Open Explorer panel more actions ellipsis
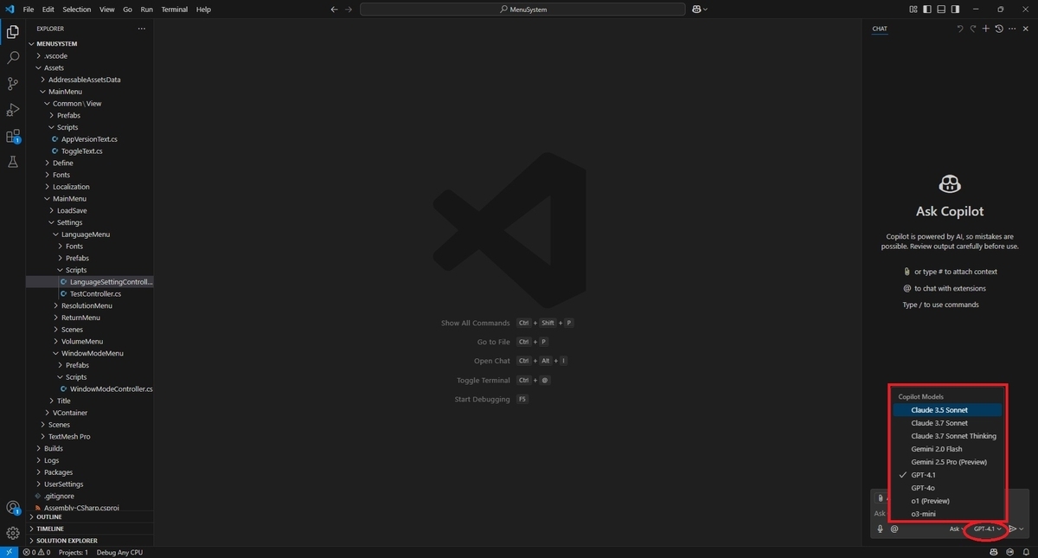This screenshot has width=1038, height=558. click(142, 29)
